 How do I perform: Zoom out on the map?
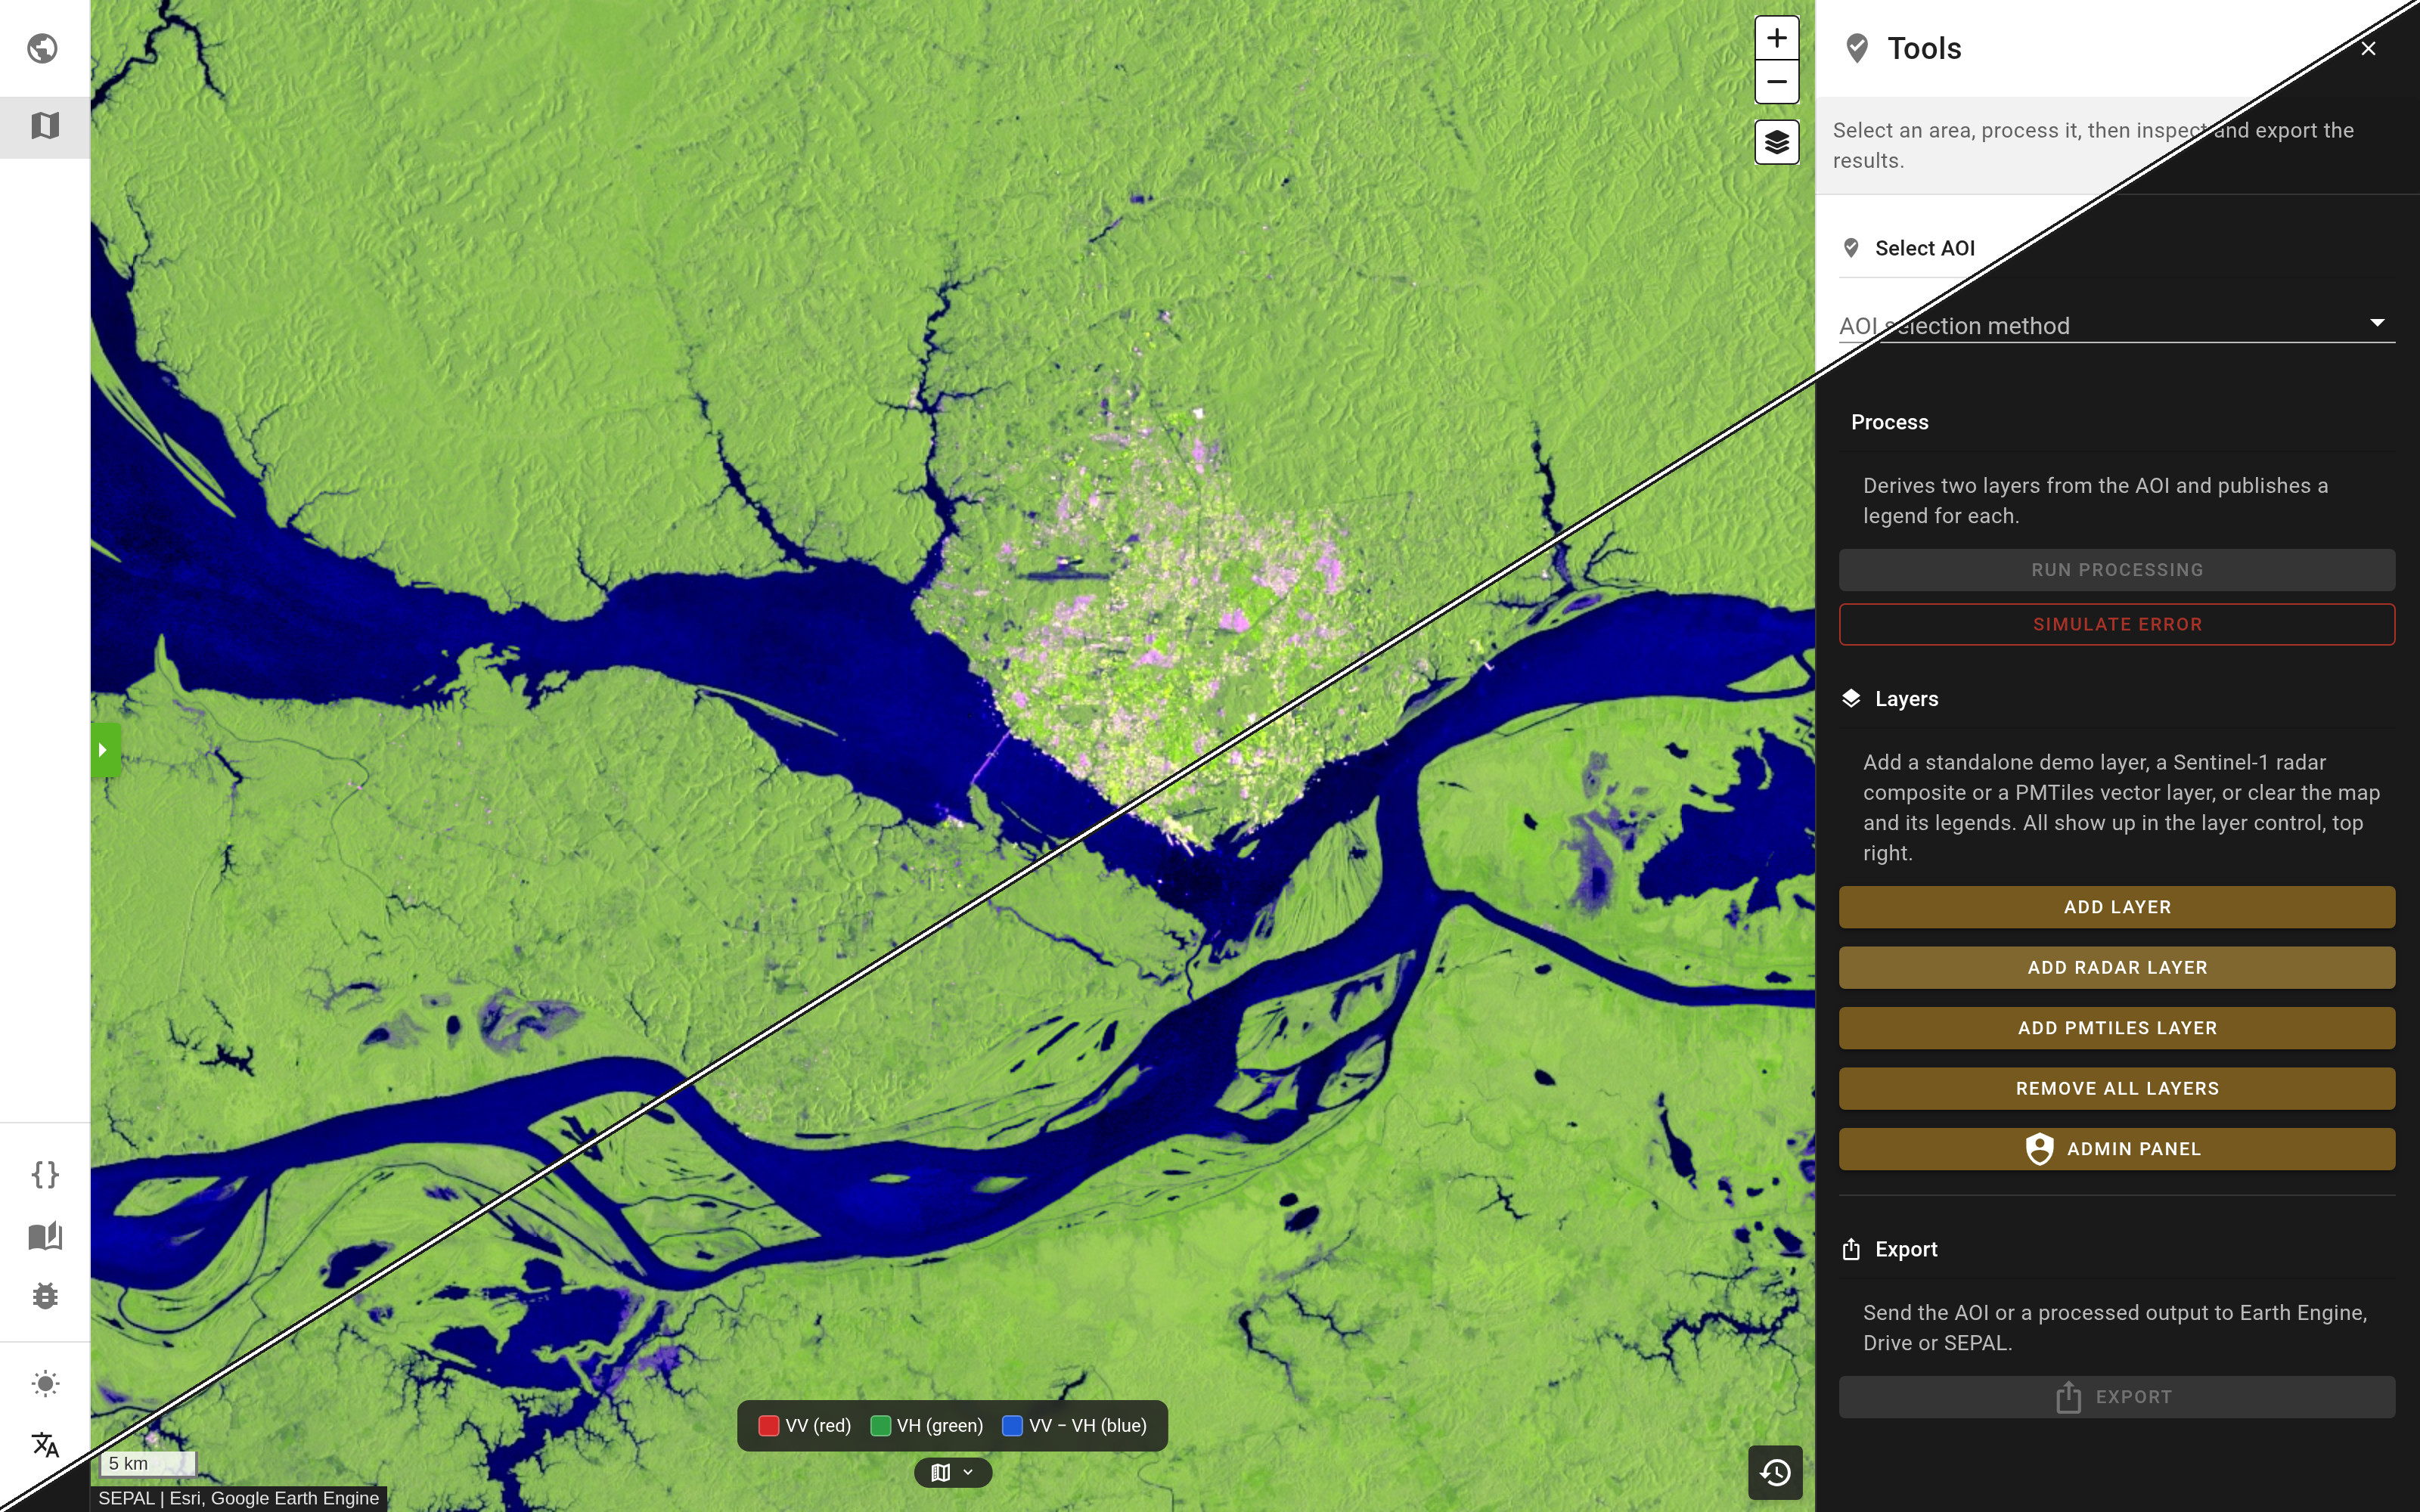(x=1777, y=82)
